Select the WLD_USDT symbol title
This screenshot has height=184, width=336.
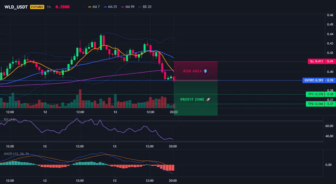point(16,7)
